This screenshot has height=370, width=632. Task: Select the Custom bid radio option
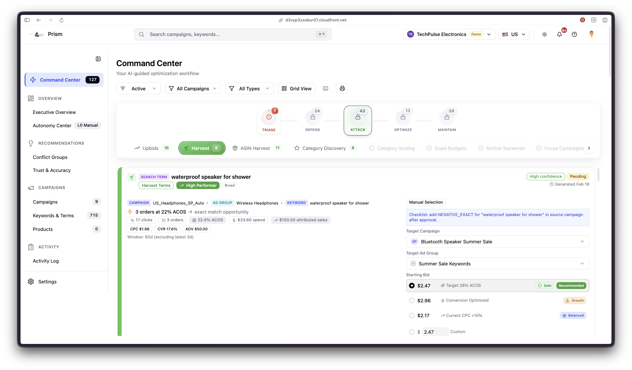tap(412, 332)
